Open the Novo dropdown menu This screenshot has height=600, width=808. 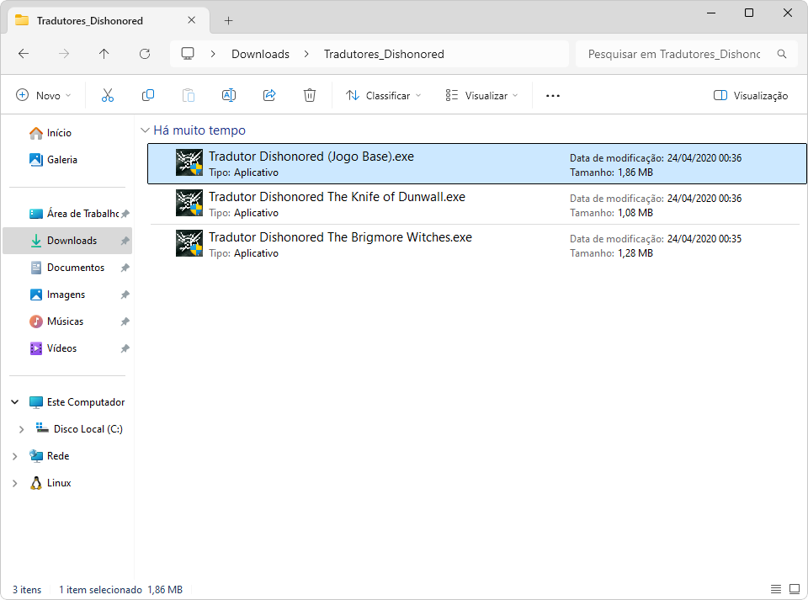(43, 95)
